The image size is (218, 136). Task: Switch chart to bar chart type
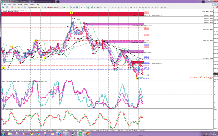pyautogui.click(x=61, y=7)
